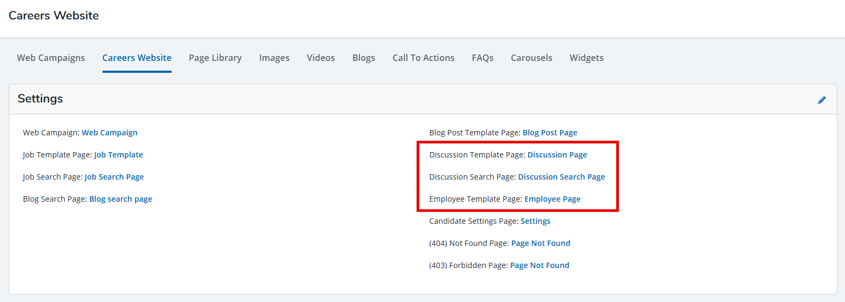Open the Widgets tab
The image size is (845, 302).
(x=586, y=58)
